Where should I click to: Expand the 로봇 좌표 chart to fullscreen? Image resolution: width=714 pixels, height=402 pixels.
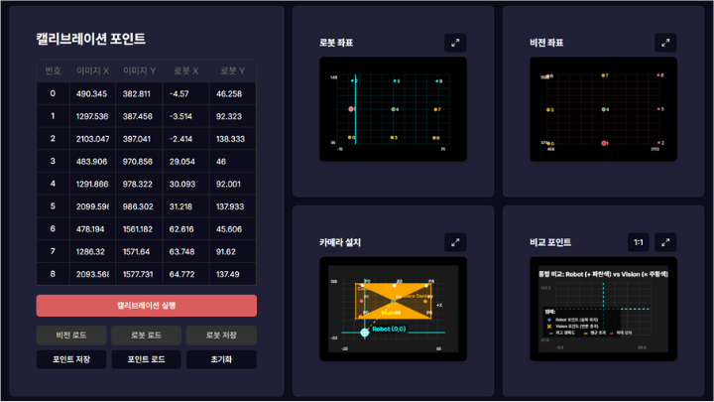[454, 43]
